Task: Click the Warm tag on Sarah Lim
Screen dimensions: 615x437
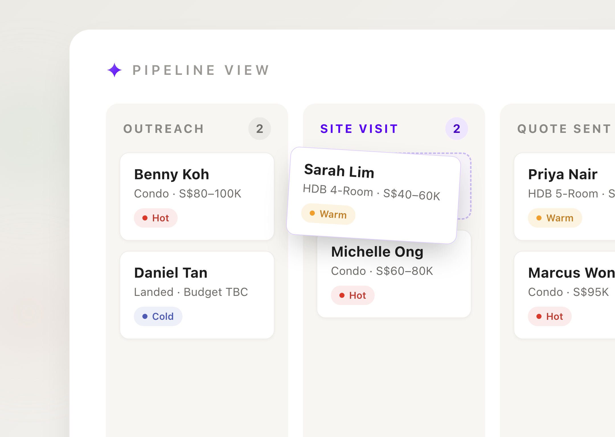Action: (328, 214)
